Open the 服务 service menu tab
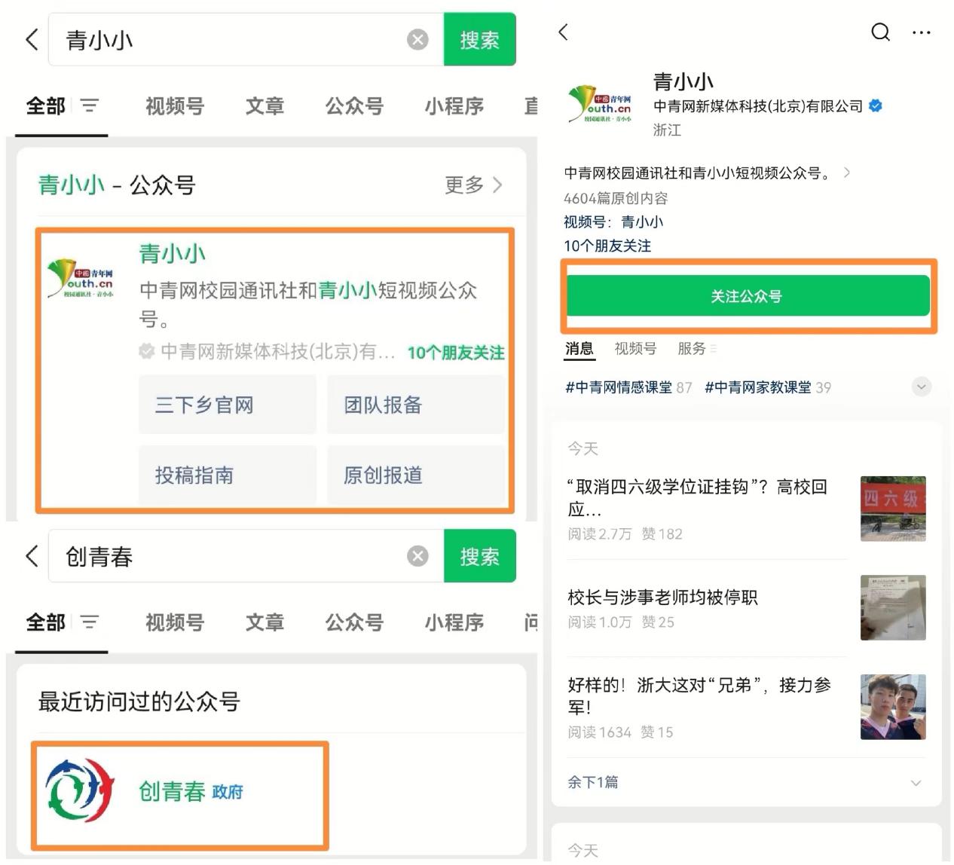The width and height of the screenshot is (954, 865). [696, 348]
